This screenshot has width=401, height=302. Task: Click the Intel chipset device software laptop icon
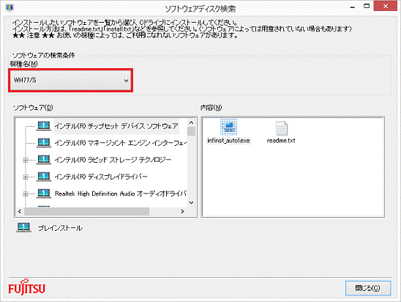tap(44, 126)
